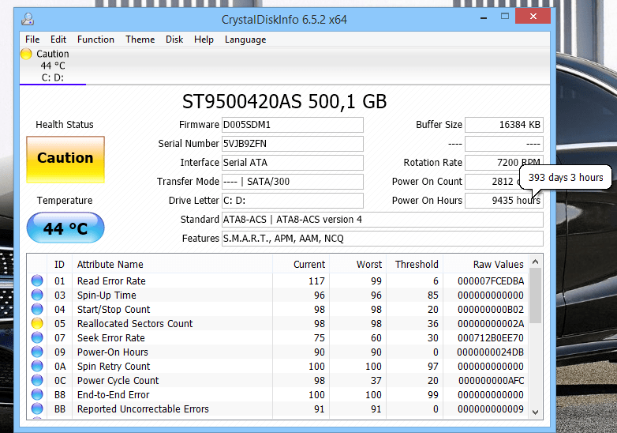
Task: Click the Serial Number field 5VJB9ZFN
Action: pos(293,144)
